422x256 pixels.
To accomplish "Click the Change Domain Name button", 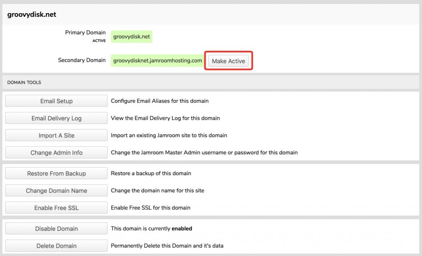I will [x=56, y=191].
